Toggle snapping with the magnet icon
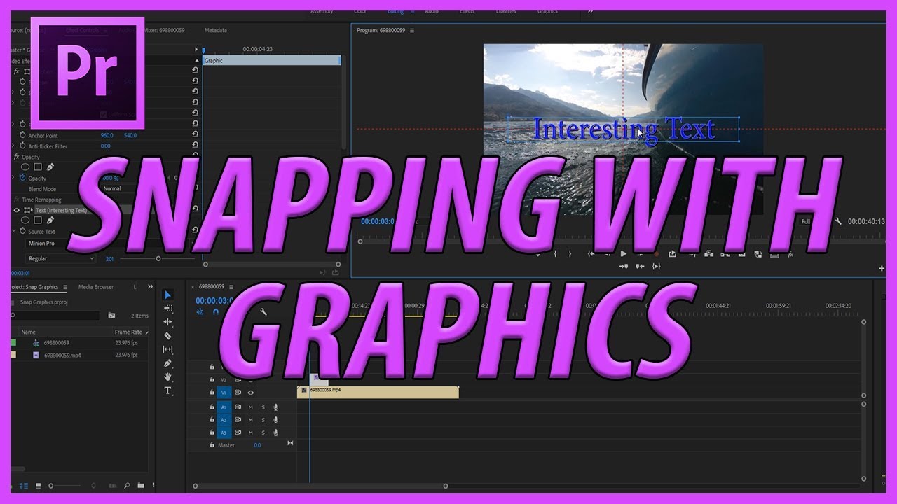Image resolution: width=897 pixels, height=504 pixels. click(x=215, y=313)
